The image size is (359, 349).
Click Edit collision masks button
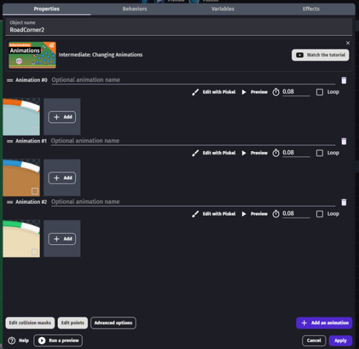click(x=30, y=323)
